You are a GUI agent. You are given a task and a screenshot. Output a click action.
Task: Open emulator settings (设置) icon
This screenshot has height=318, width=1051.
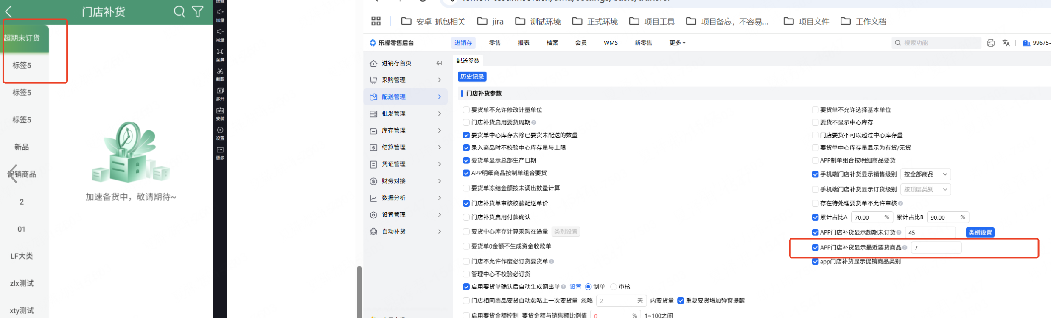pyautogui.click(x=220, y=130)
